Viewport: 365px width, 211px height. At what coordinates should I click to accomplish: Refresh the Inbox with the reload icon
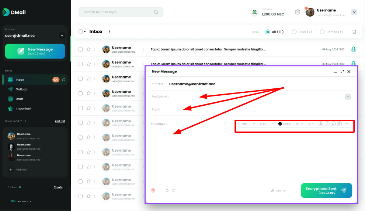coord(63,80)
